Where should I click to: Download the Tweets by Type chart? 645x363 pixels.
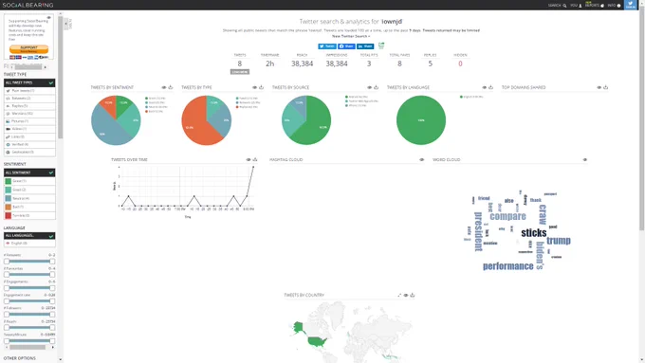(x=261, y=87)
